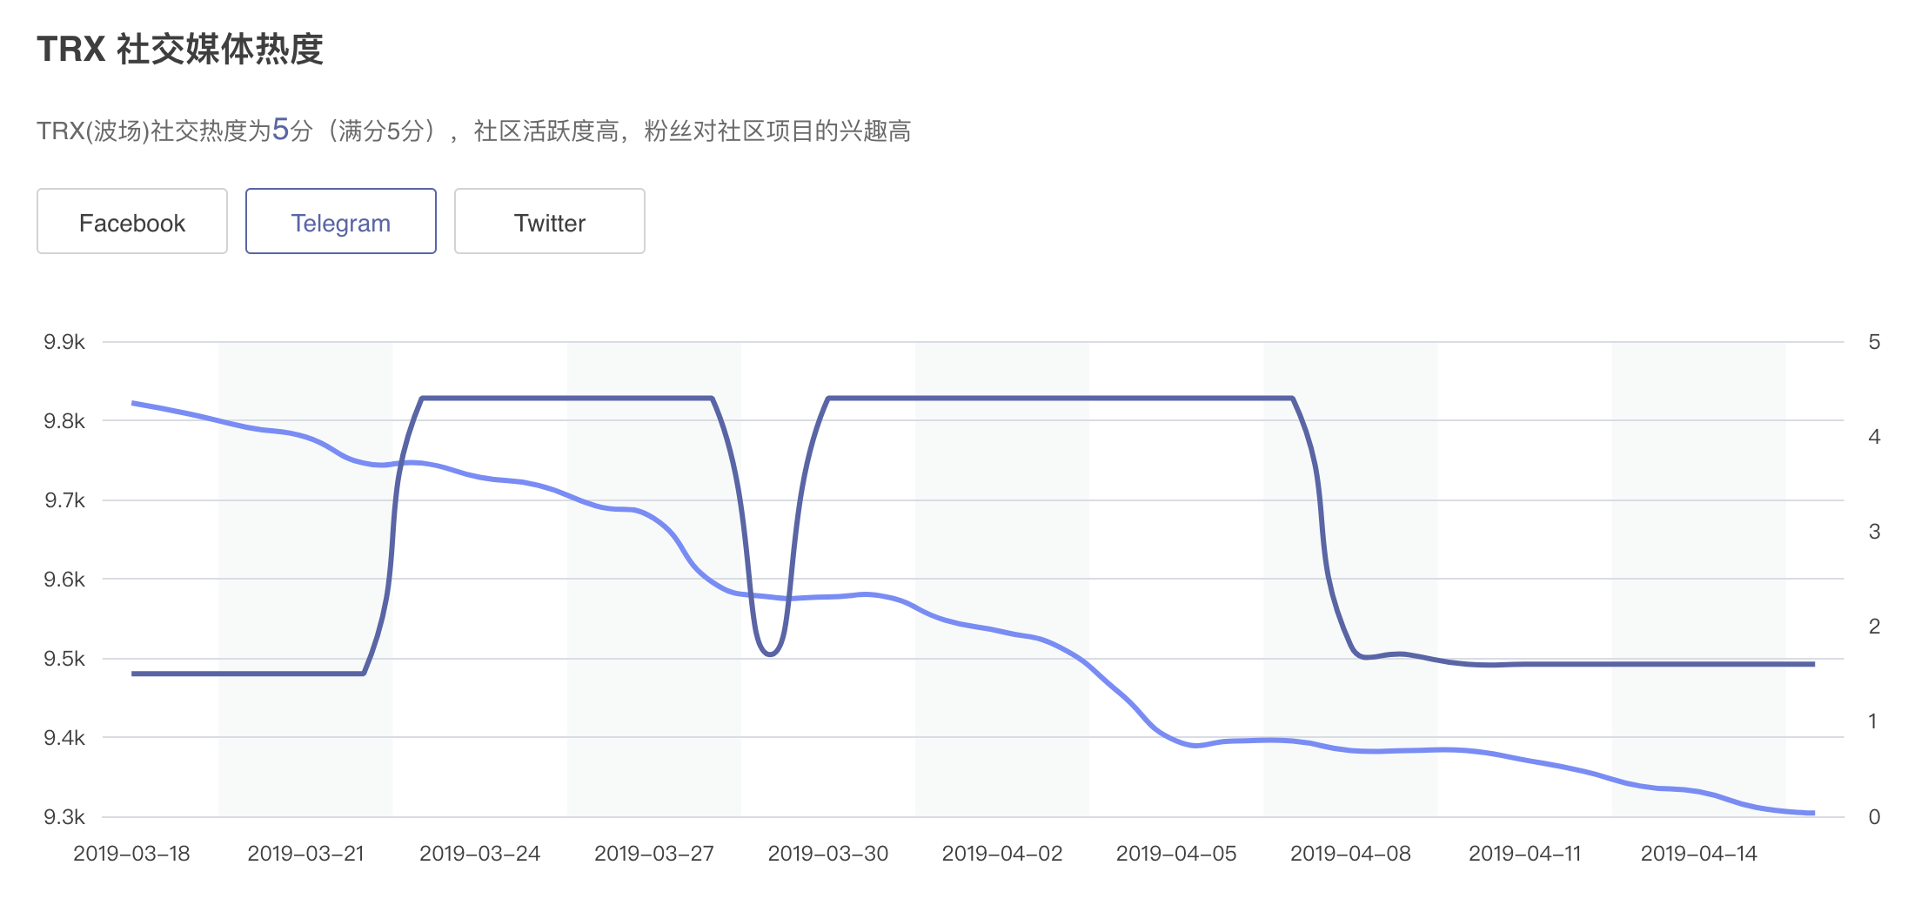Image resolution: width=1928 pixels, height=912 pixels.
Task: Click the right axis value 0
Action: 1874,817
